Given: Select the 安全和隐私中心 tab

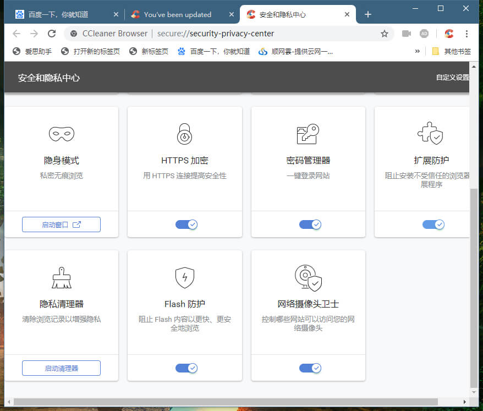Looking at the screenshot, I should (298, 14).
